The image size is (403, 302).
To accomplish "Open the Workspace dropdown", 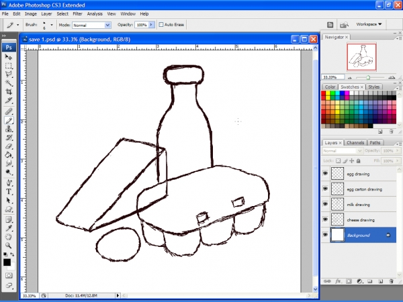I will click(x=369, y=24).
